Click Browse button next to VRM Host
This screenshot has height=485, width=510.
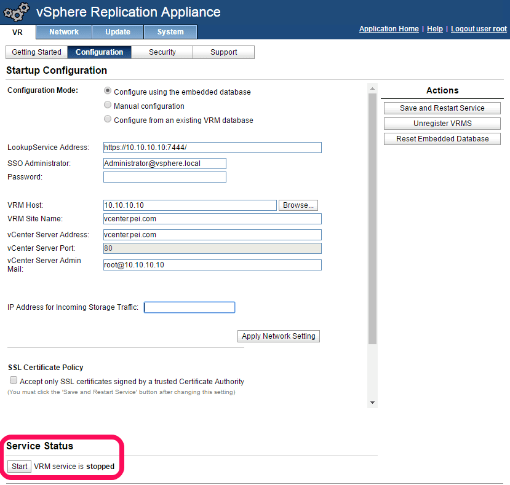pyautogui.click(x=298, y=205)
